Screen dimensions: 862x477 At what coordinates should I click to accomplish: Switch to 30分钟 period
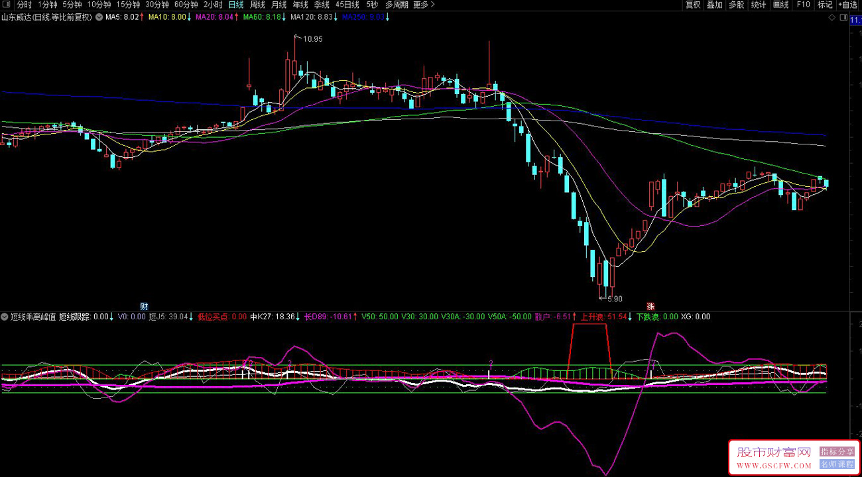tap(157, 5)
